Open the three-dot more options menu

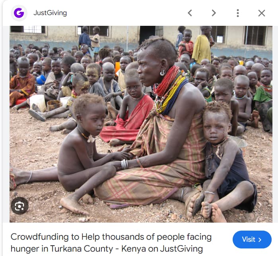[x=238, y=13]
